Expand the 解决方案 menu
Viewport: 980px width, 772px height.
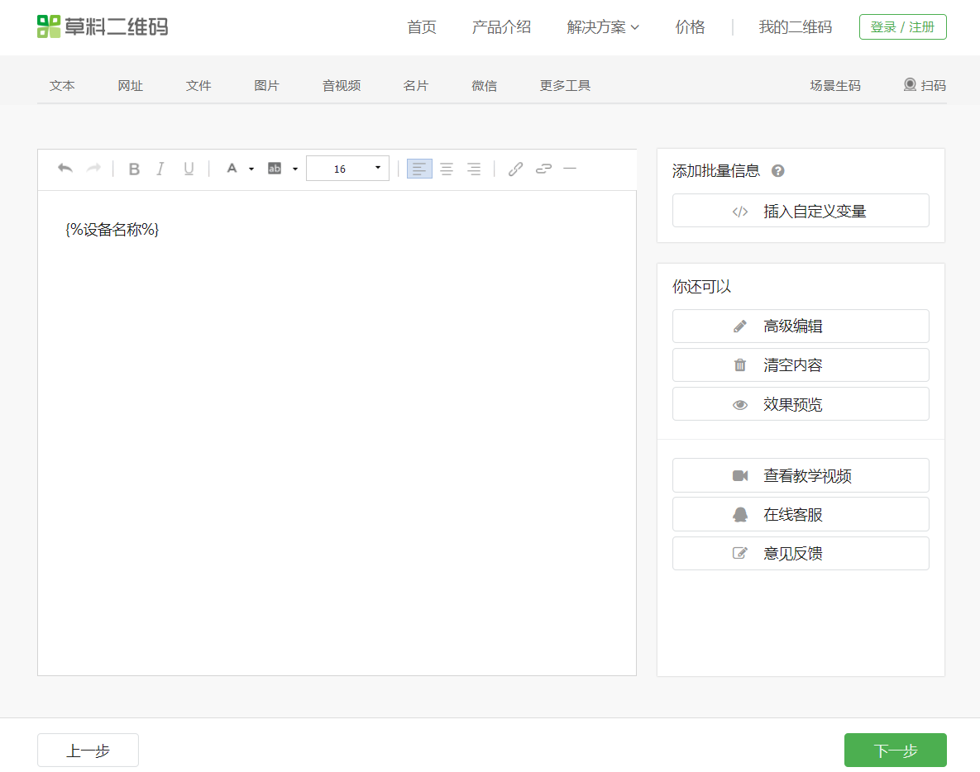click(603, 27)
